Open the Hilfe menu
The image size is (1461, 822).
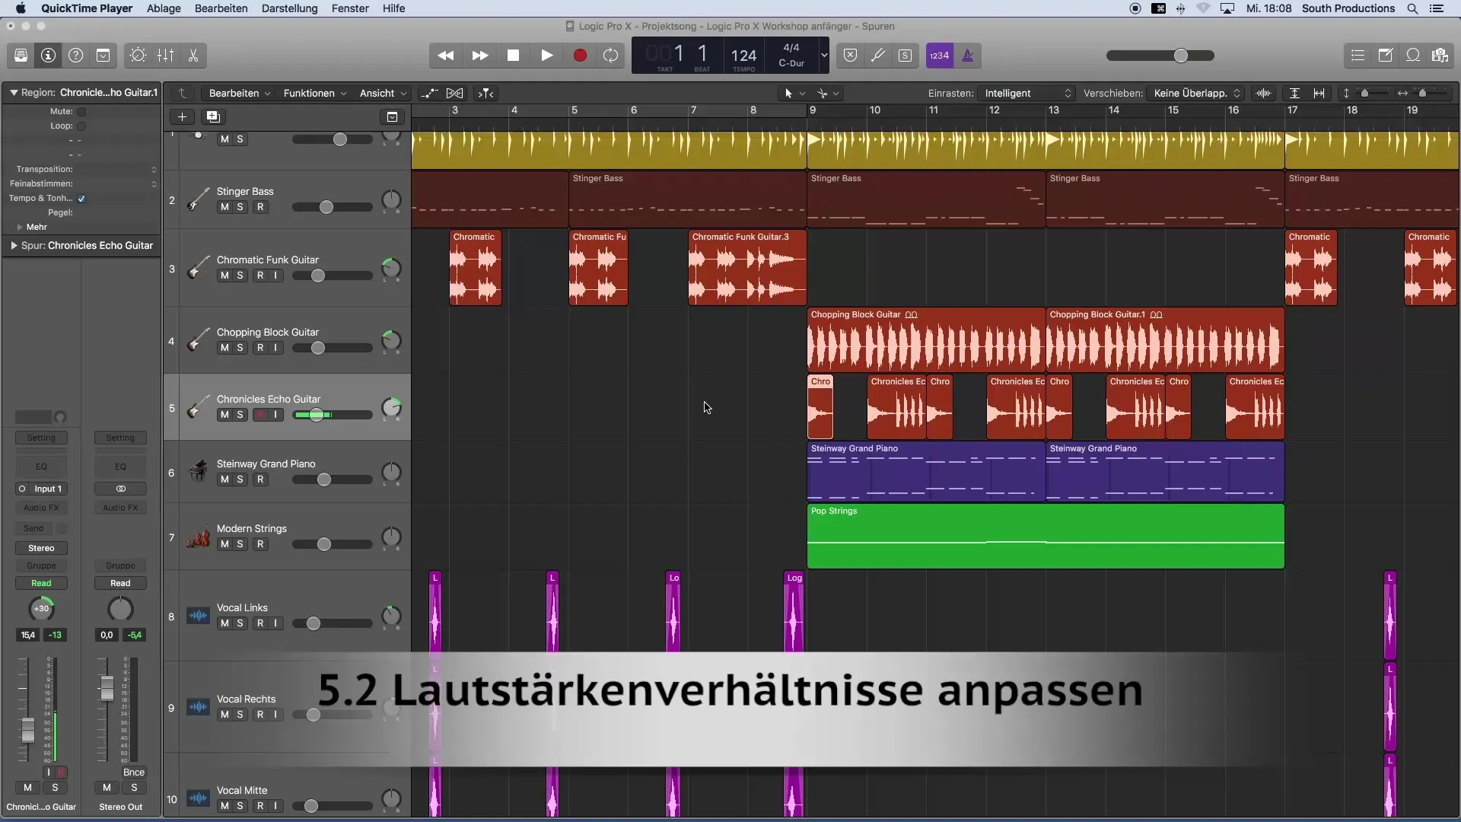coord(393,8)
